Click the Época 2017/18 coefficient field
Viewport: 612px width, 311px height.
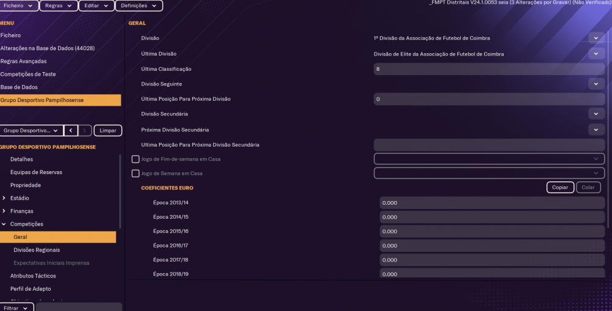[x=492, y=260]
